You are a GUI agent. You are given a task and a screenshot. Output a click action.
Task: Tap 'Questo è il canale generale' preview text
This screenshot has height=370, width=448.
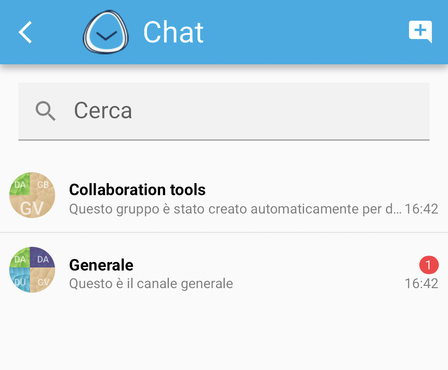[151, 283]
